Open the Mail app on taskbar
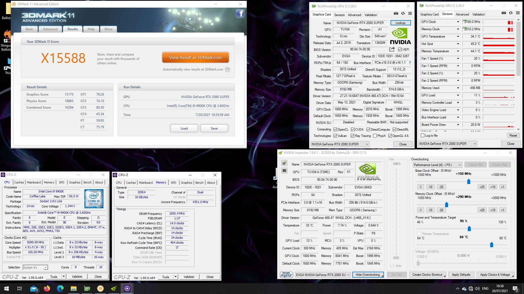This screenshot has width=524, height=294. pyautogui.click(x=34, y=289)
